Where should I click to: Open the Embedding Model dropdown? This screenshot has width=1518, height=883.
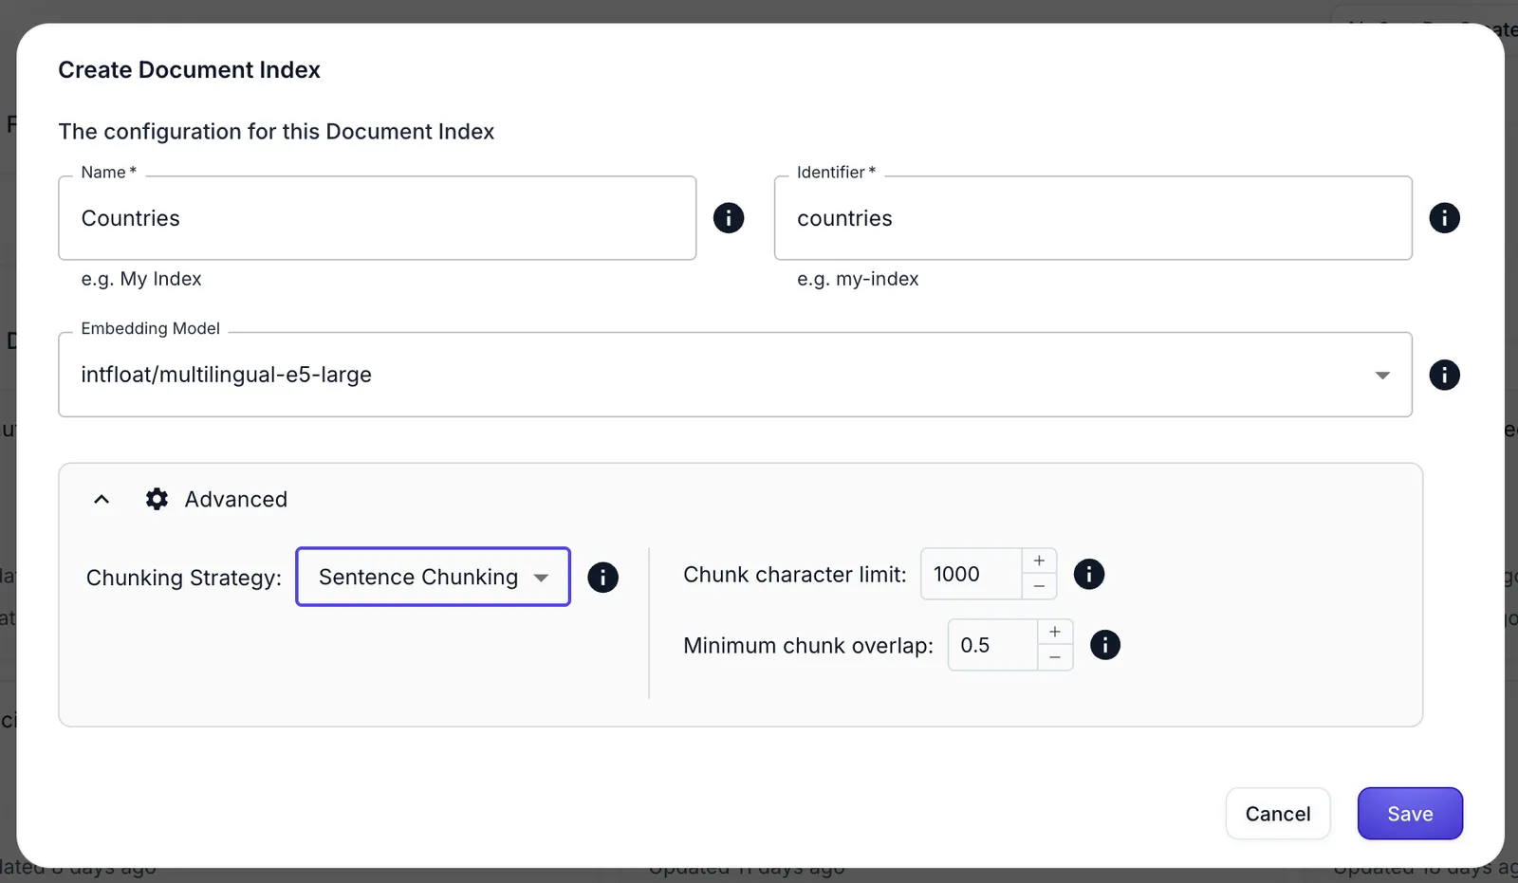735,375
